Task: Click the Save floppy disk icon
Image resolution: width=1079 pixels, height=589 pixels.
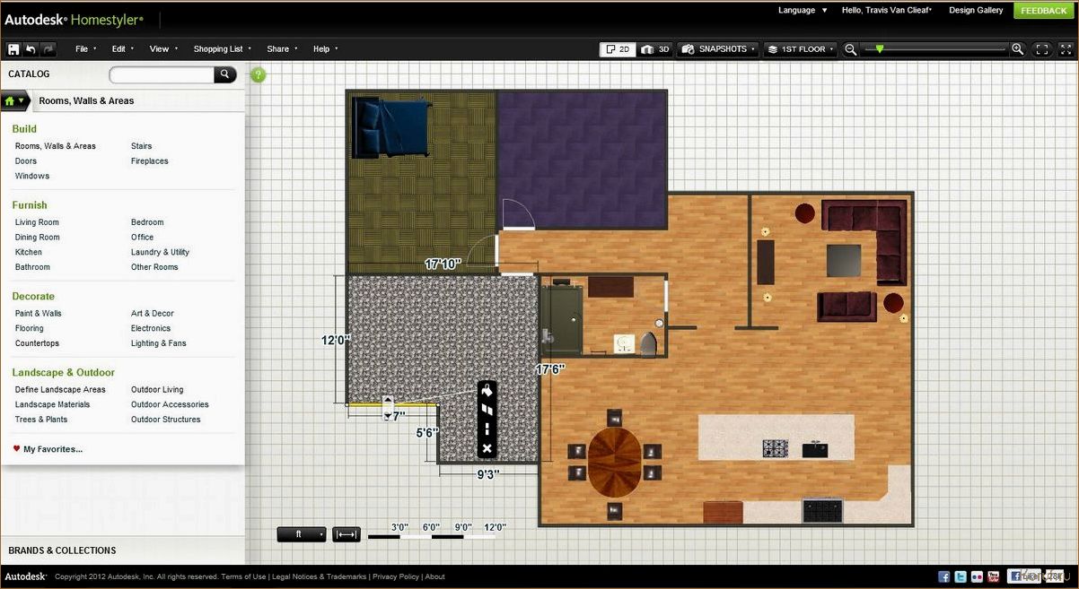Action: pos(13,49)
